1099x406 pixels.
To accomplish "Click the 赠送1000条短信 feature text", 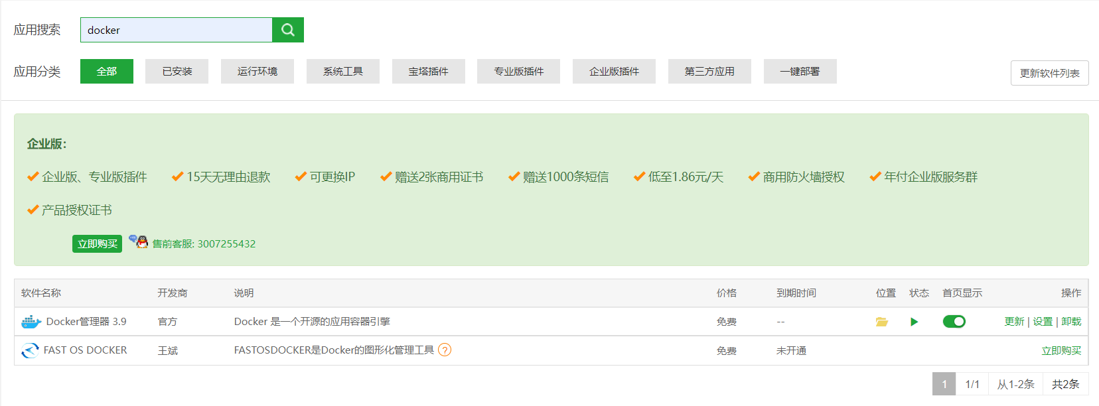I will [x=565, y=177].
